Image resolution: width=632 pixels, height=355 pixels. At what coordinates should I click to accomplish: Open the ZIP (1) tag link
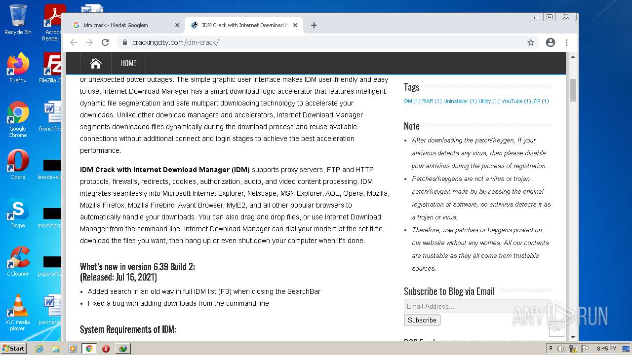[x=541, y=101]
